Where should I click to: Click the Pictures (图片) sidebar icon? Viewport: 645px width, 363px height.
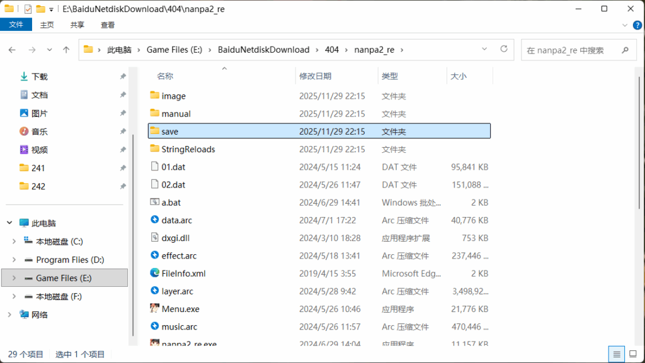(x=24, y=113)
